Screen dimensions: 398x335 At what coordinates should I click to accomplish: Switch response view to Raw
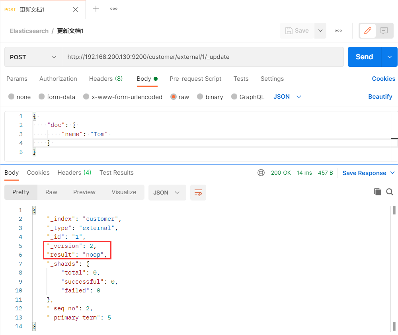click(51, 192)
